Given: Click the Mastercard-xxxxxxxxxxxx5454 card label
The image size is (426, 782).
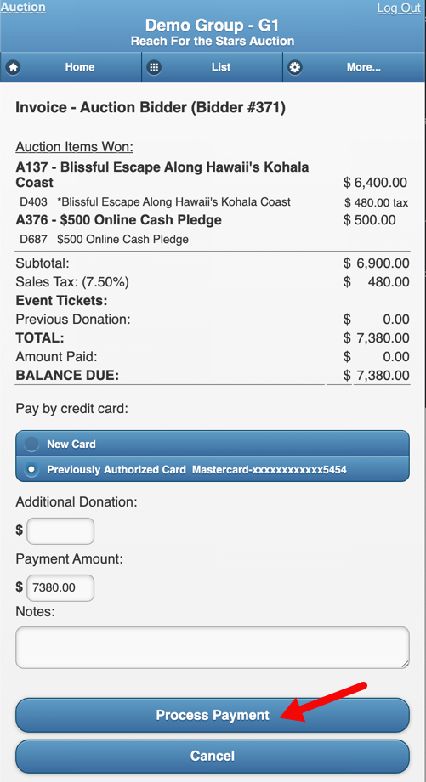Looking at the screenshot, I should [270, 470].
